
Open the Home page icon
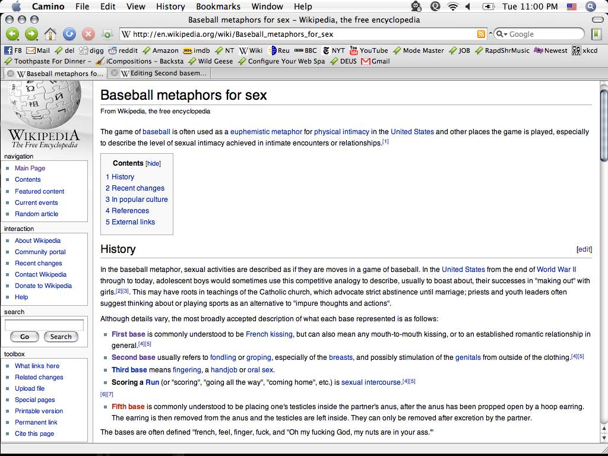[x=50, y=34]
